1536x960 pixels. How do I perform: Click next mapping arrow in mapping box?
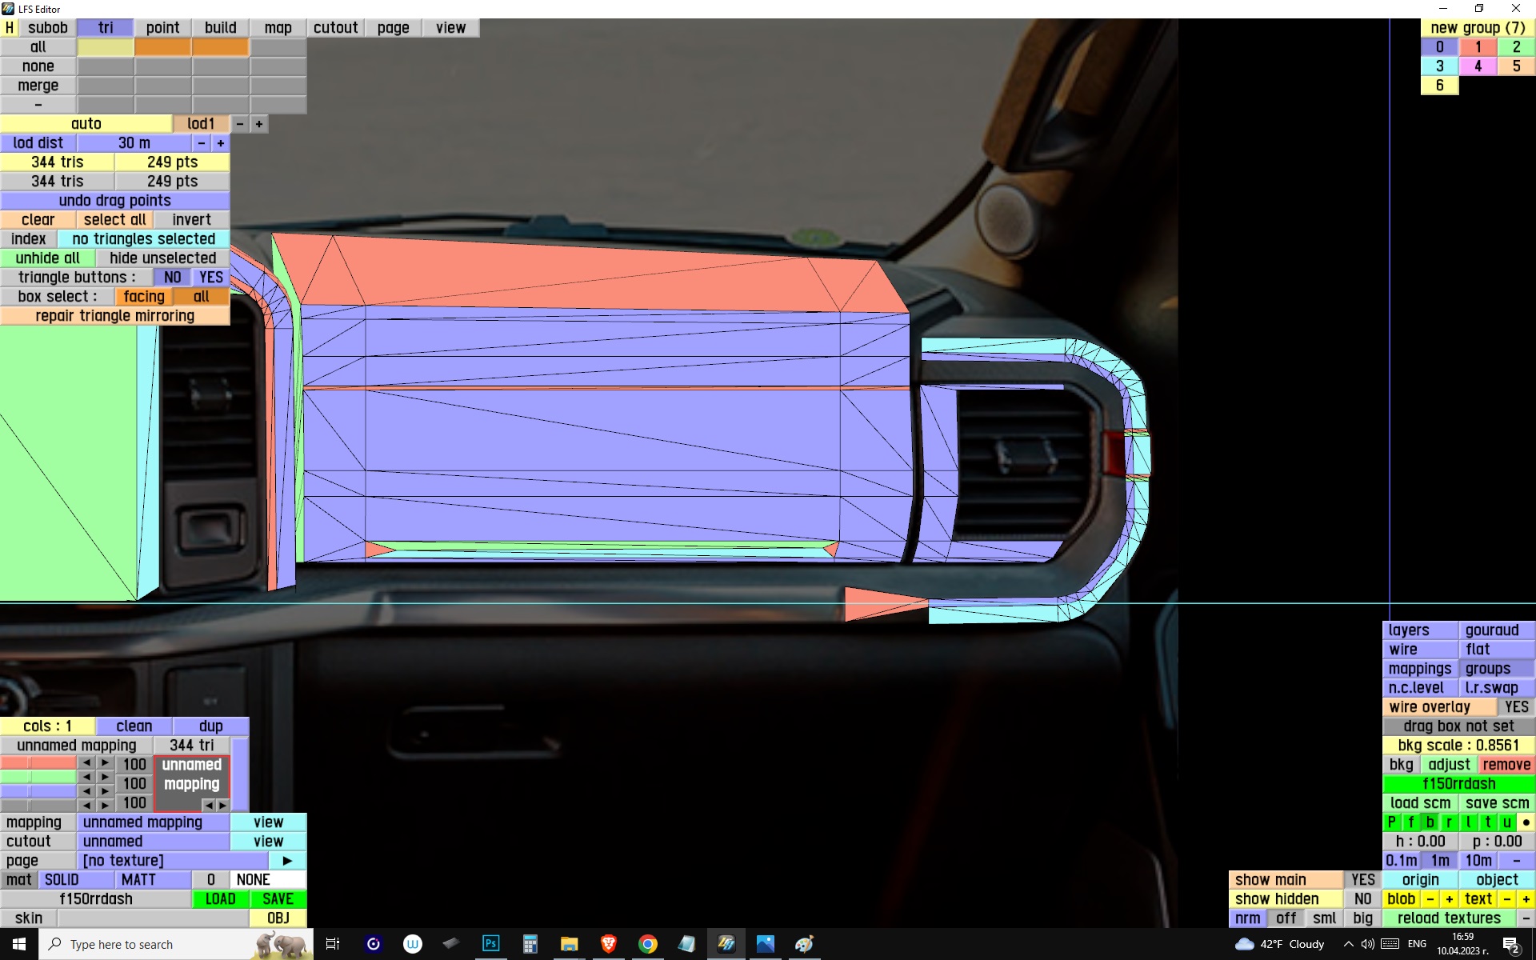(222, 805)
